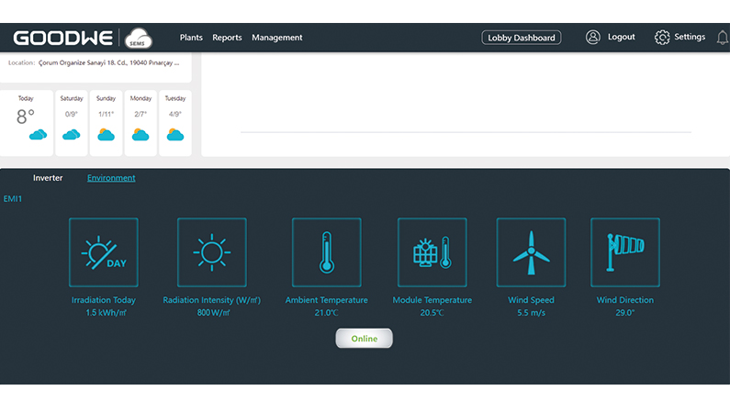The image size is (730, 413).
Task: Click Saturday 0/9° forecast temperature
Action: point(72,114)
